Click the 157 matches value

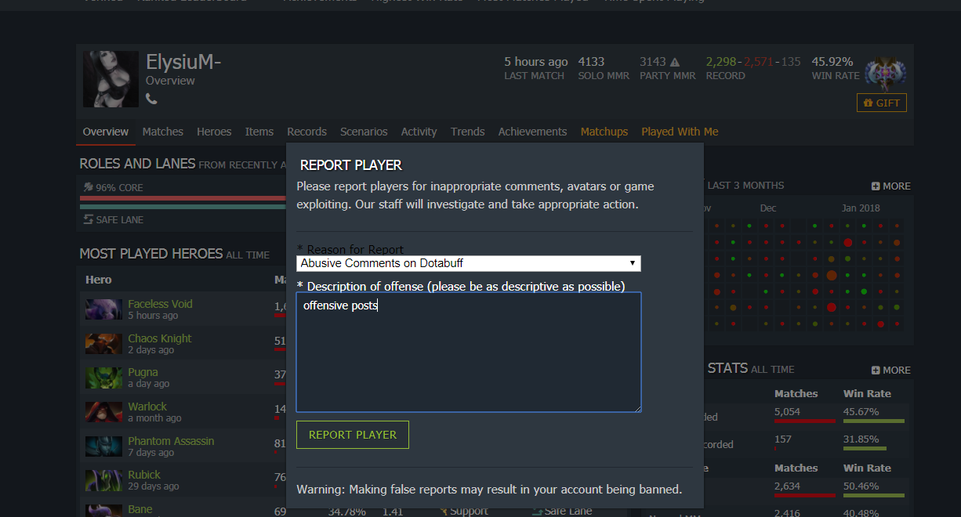click(783, 439)
